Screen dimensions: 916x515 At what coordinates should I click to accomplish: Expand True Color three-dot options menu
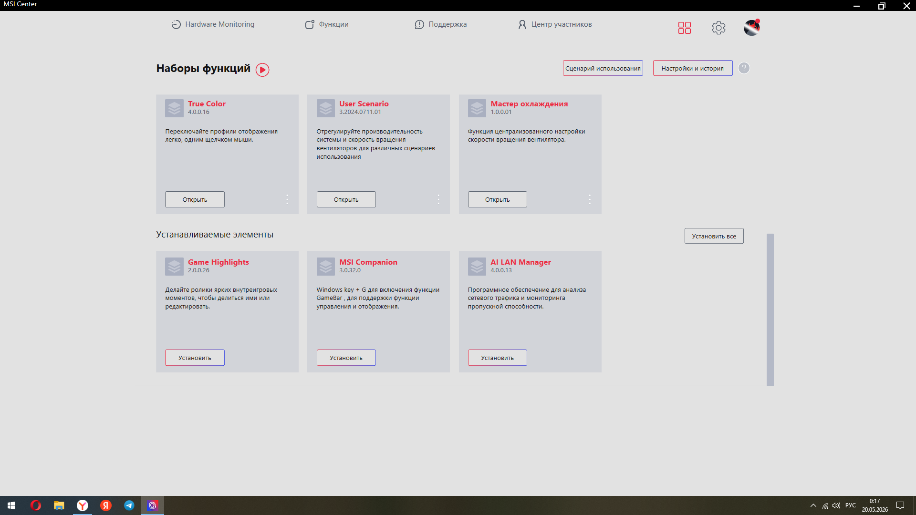click(287, 199)
